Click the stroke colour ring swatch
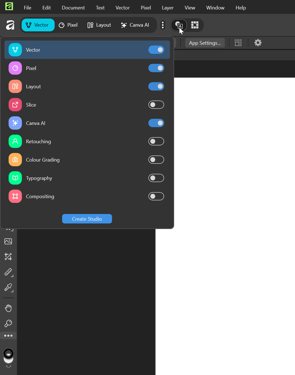 pos(8,353)
